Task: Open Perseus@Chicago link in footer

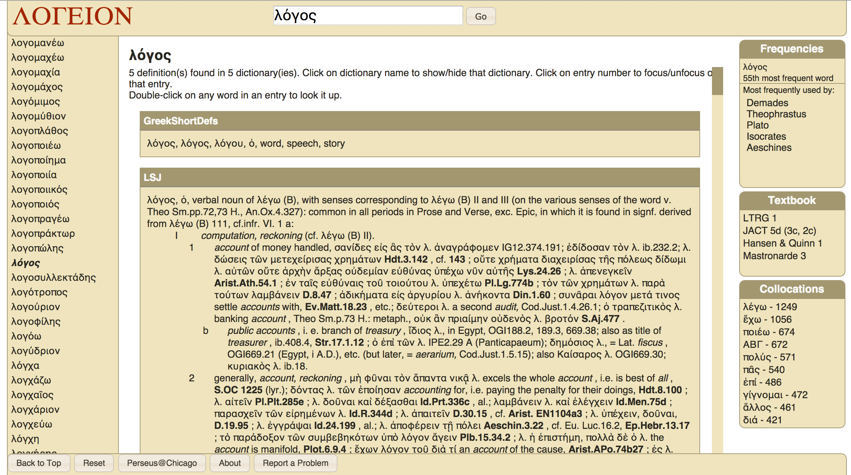Action: tap(162, 463)
